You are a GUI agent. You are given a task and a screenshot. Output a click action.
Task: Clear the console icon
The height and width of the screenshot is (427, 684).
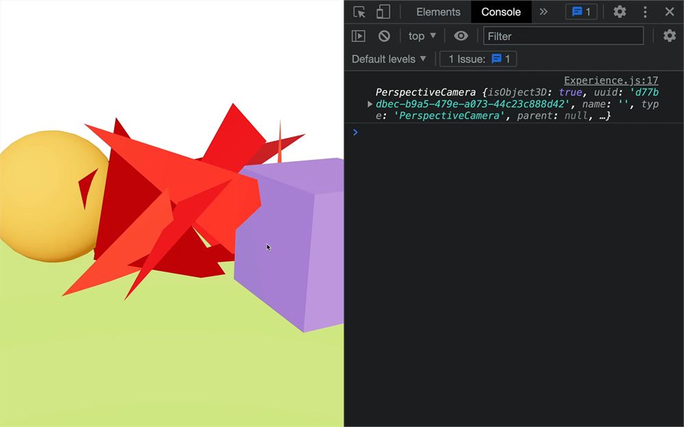(x=384, y=36)
